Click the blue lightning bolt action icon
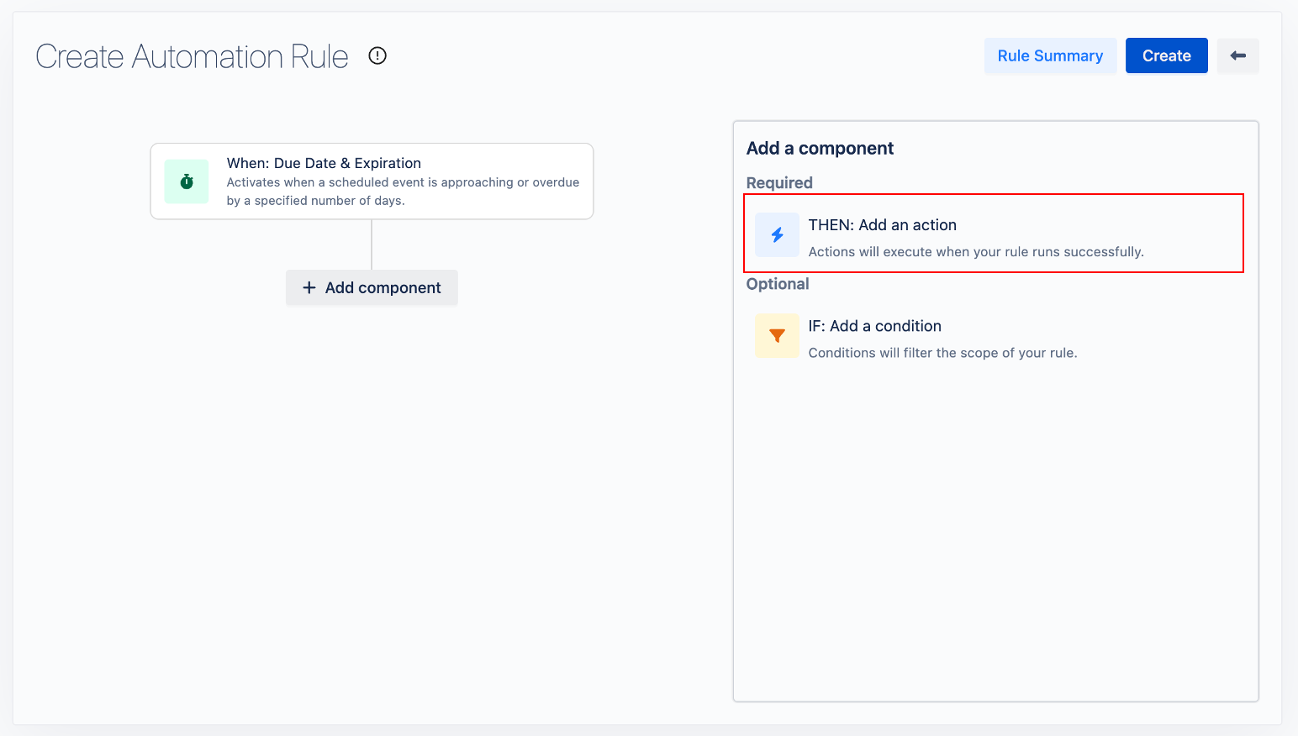The width and height of the screenshot is (1298, 736). pyautogui.click(x=777, y=234)
